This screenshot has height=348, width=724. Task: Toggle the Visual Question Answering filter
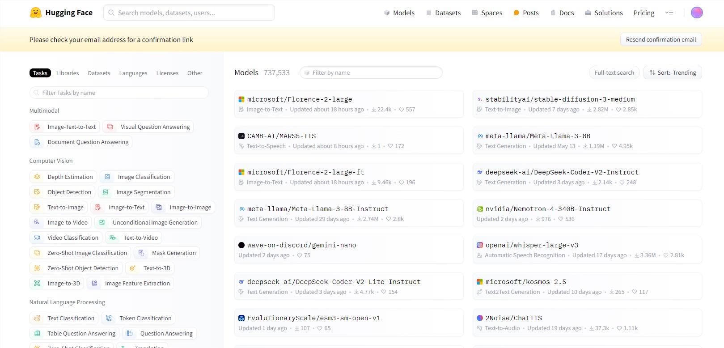[x=148, y=127]
